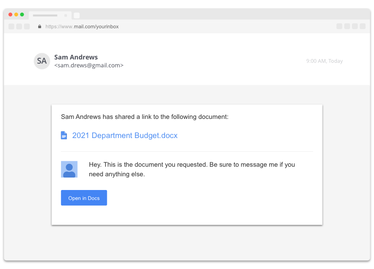The height and width of the screenshot is (269, 374).
Task: Close the browser tab with small square
Action: [x=66, y=15]
